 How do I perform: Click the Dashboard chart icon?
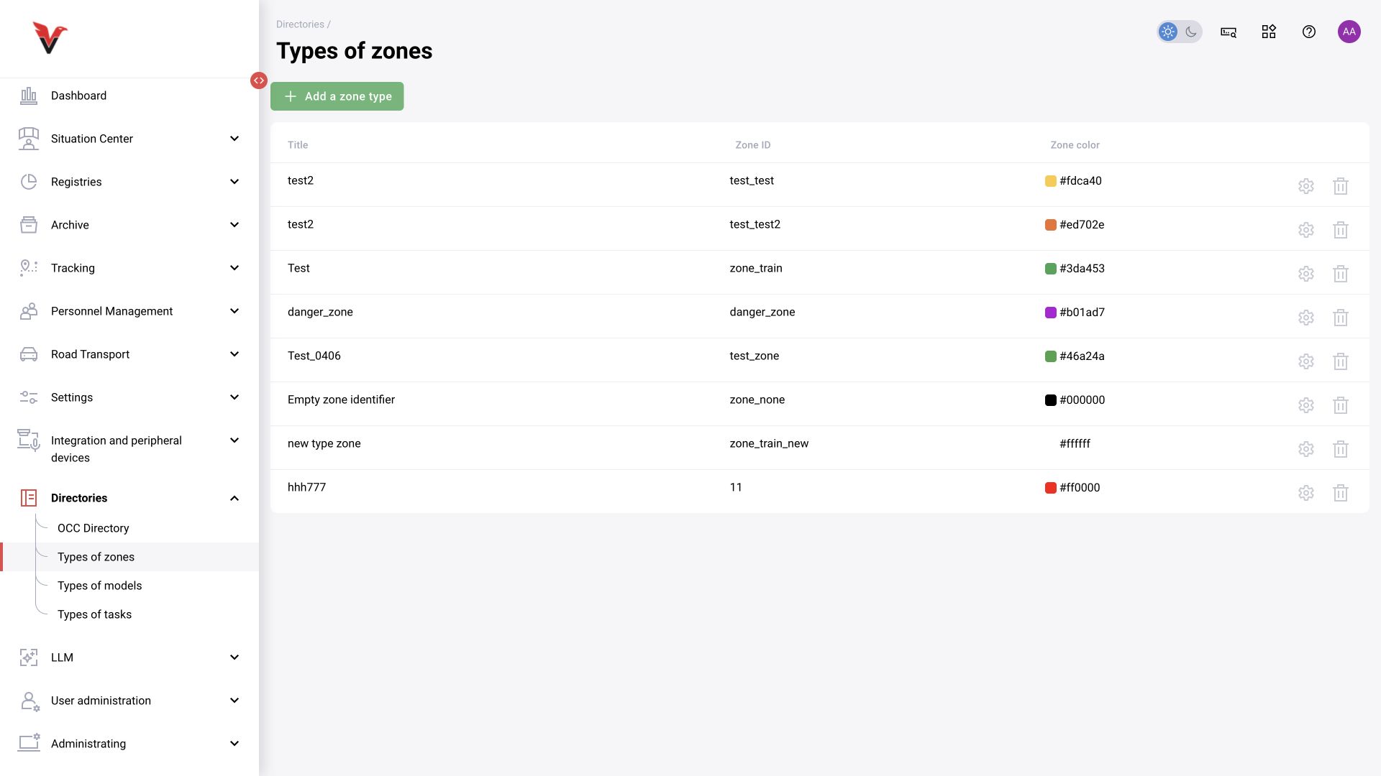[x=29, y=96]
